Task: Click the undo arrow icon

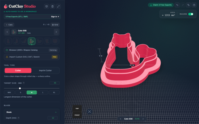Action: [177, 5]
